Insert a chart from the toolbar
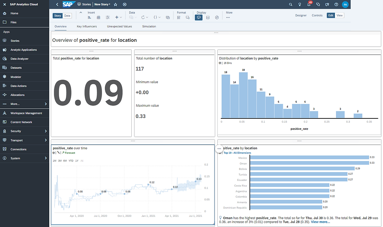Screen dimensions: 383x227 (x=89, y=17)
